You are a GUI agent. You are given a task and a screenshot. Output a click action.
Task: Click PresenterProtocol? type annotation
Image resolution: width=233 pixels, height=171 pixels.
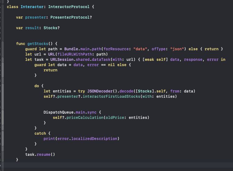71,17
